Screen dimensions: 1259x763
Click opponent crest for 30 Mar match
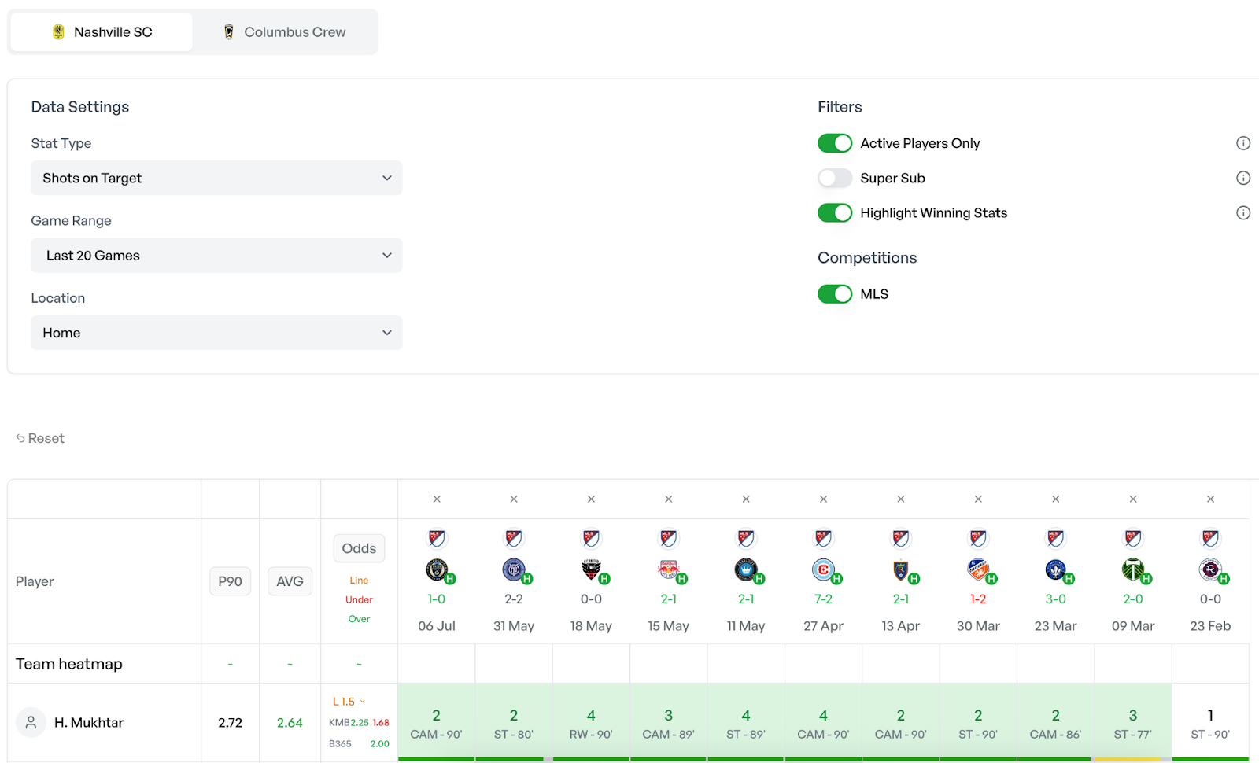(x=978, y=569)
